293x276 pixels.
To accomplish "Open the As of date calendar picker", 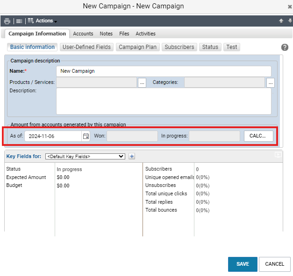I will [86, 136].
